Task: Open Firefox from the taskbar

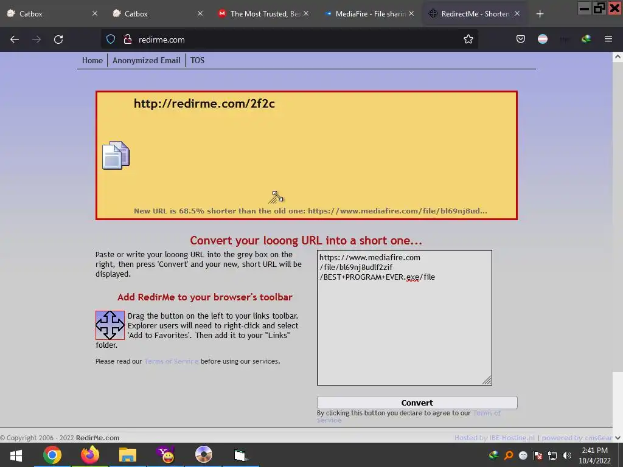Action: [x=90, y=455]
